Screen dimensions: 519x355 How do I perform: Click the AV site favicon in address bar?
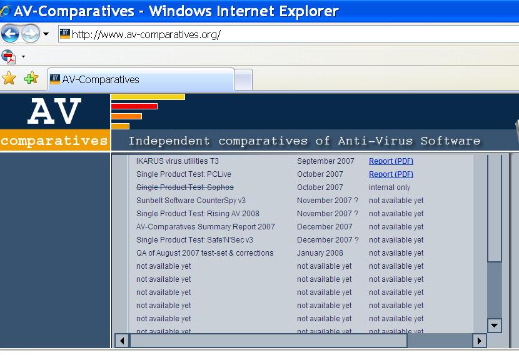pos(64,34)
